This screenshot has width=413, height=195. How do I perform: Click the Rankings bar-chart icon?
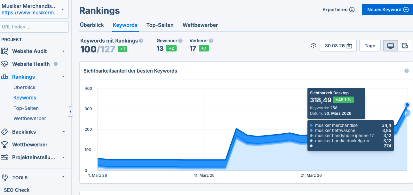(5, 77)
